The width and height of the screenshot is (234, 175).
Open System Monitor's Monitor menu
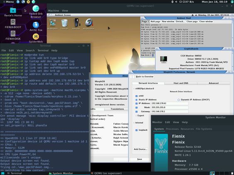point(157,122)
